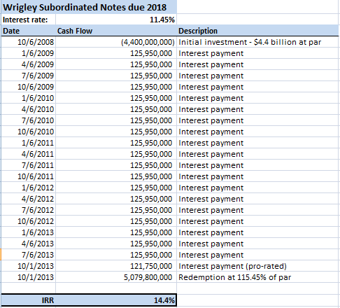
Task: Select the date cell 4/6/2010
Action: click(x=29, y=109)
